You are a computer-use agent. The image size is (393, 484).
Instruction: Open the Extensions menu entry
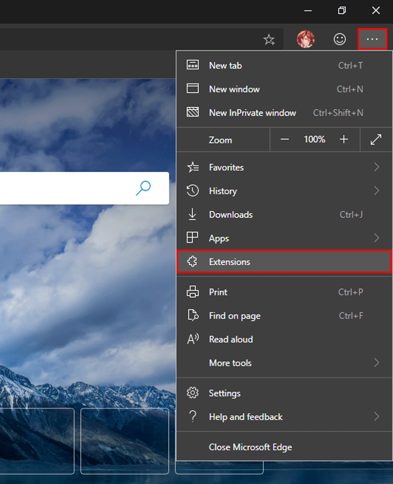(284, 261)
